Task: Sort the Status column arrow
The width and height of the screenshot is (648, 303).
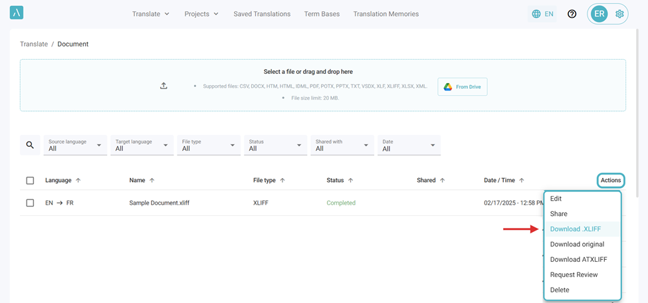Action: click(350, 180)
